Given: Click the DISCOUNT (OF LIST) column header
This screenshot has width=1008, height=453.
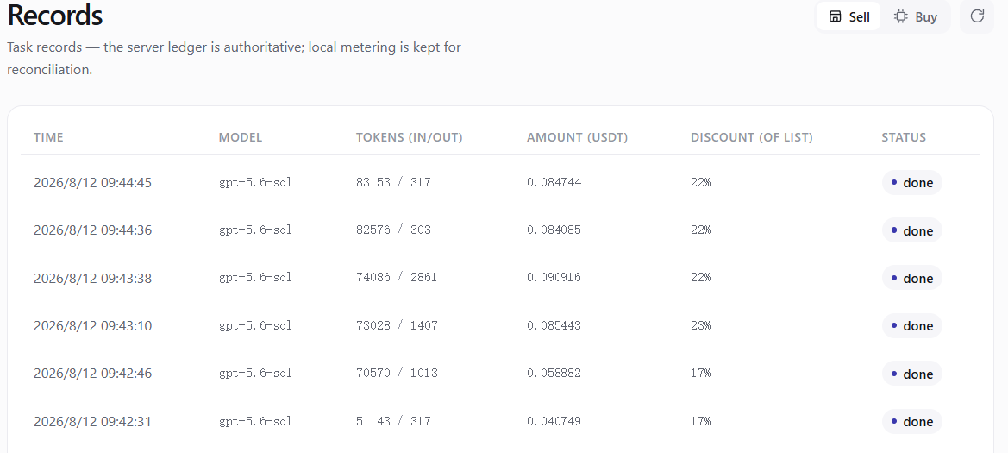Looking at the screenshot, I should [x=752, y=137].
